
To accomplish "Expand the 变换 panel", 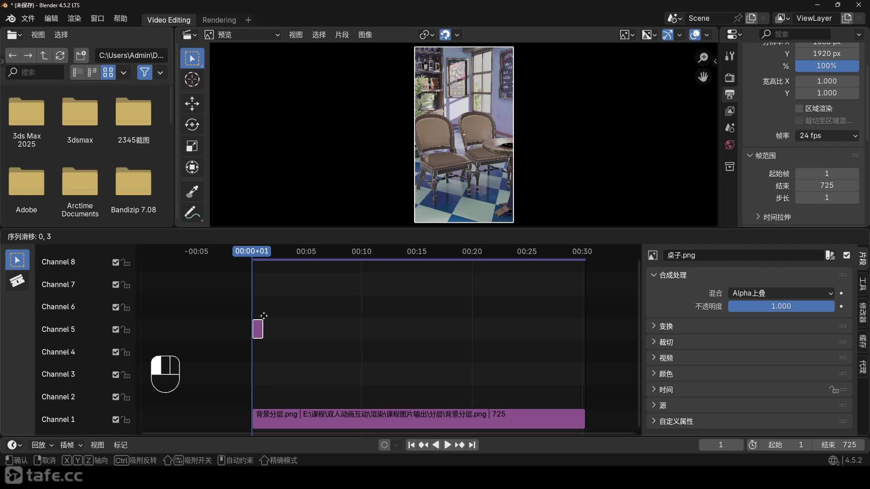I will 666,326.
